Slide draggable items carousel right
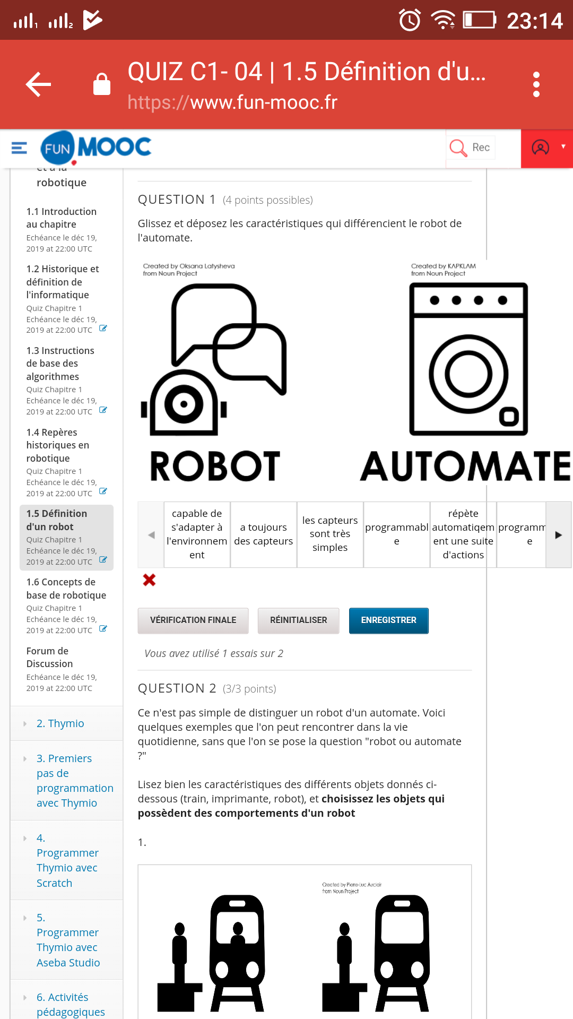This screenshot has height=1019, width=573. pyautogui.click(x=558, y=535)
